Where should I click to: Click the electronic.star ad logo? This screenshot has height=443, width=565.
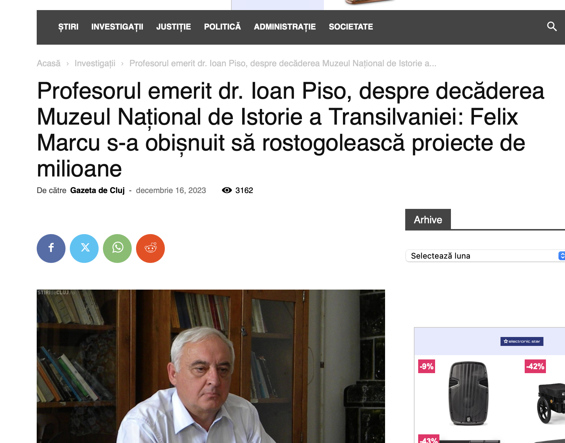pyautogui.click(x=522, y=341)
